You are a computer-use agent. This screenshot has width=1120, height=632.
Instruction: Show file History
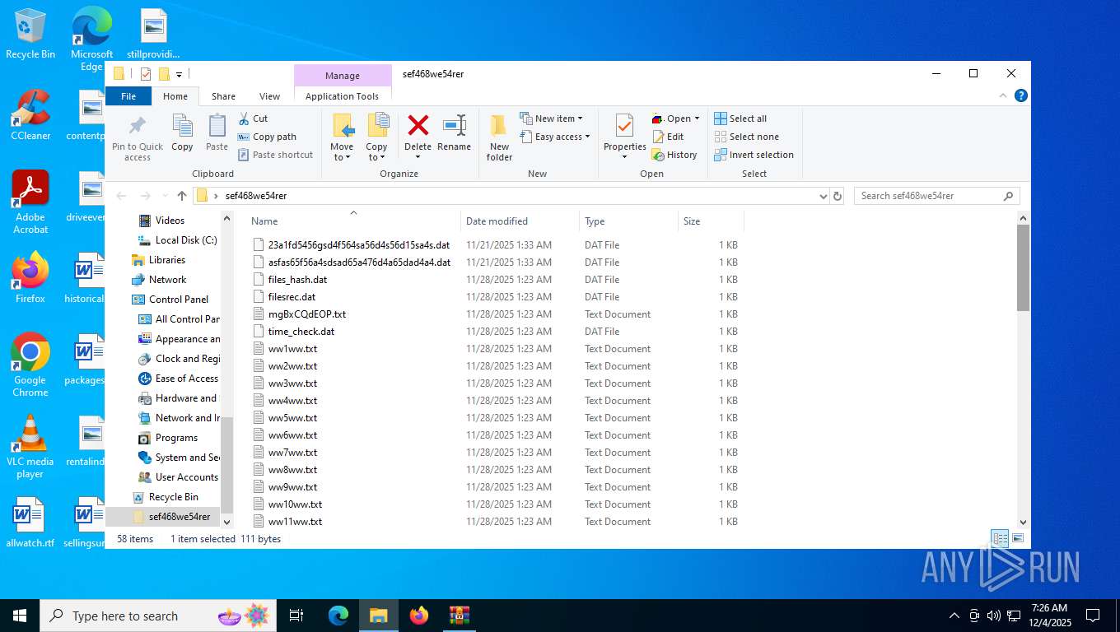(674, 155)
